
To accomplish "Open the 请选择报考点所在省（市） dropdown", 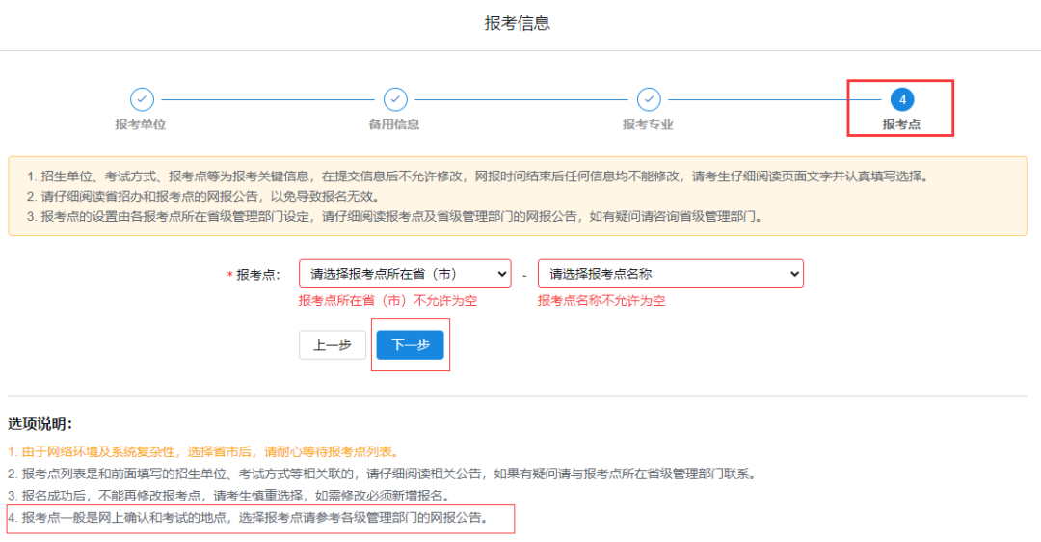I will (405, 274).
